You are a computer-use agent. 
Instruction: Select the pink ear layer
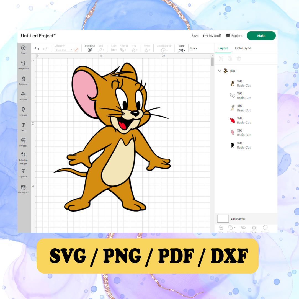[246, 133]
